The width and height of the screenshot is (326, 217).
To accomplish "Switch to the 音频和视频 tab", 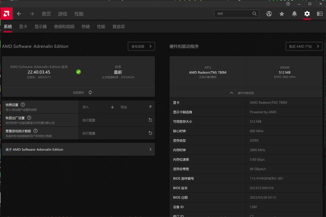I will tap(64, 27).
